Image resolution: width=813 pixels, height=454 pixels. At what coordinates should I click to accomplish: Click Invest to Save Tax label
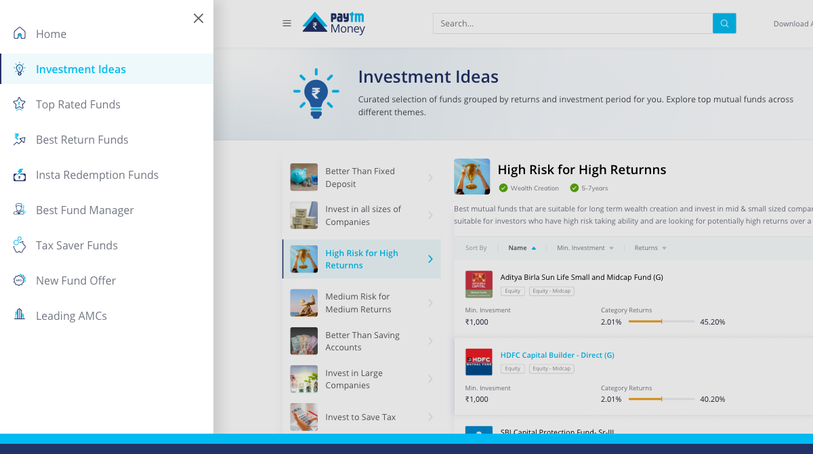360,417
